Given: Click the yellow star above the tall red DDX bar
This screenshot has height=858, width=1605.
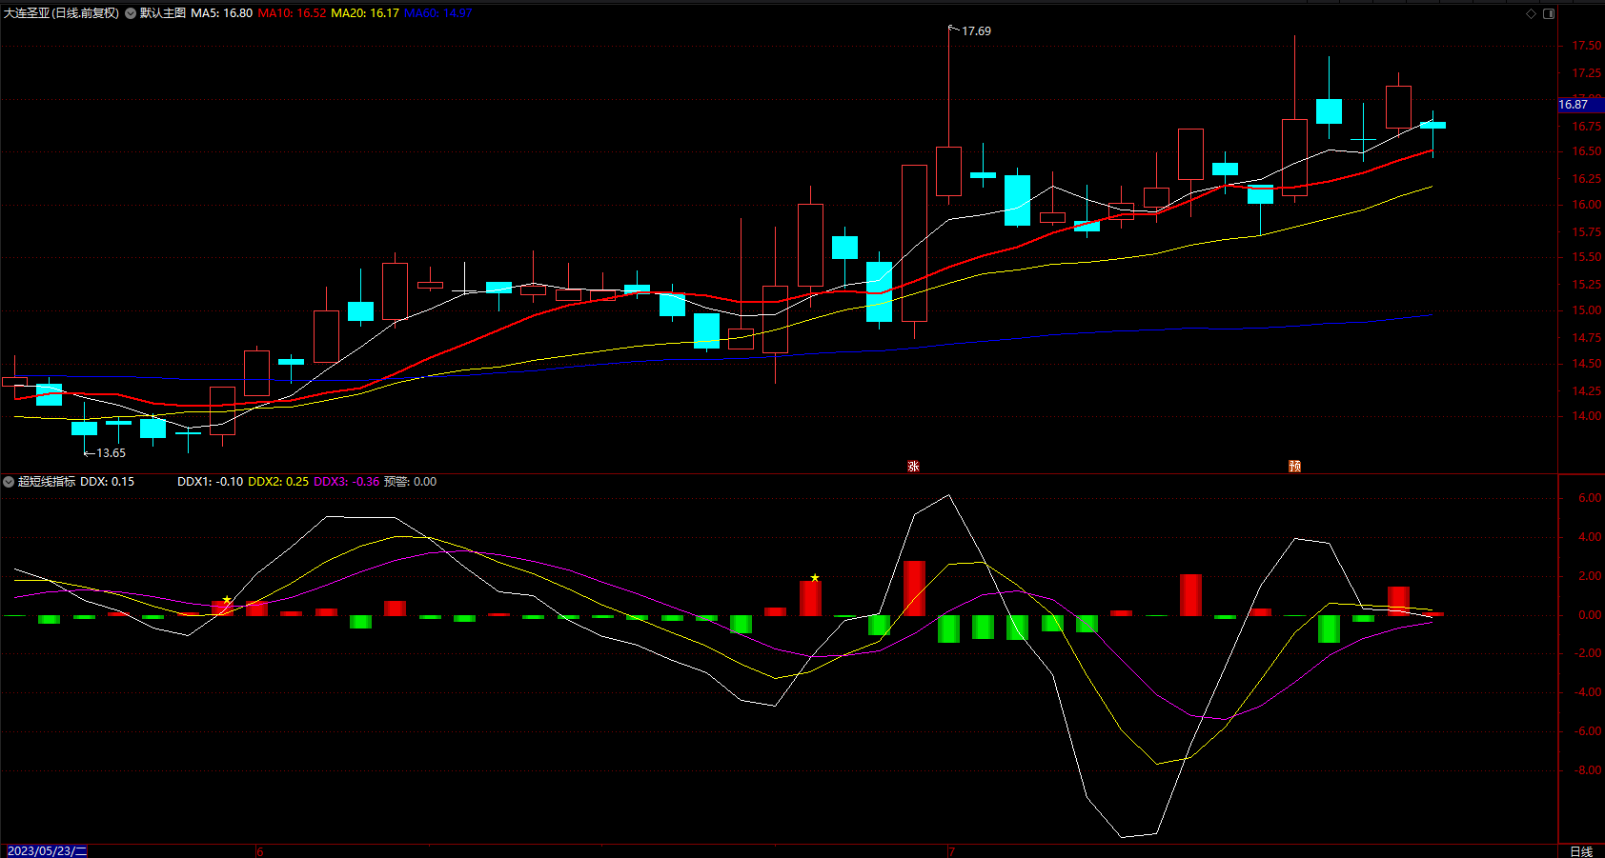Looking at the screenshot, I should (x=815, y=578).
